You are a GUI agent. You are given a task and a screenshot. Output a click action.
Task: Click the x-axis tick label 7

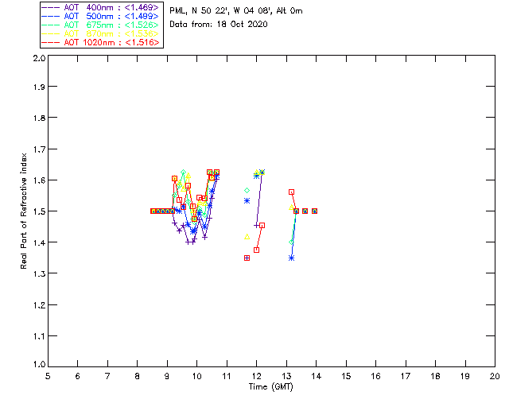(107, 376)
